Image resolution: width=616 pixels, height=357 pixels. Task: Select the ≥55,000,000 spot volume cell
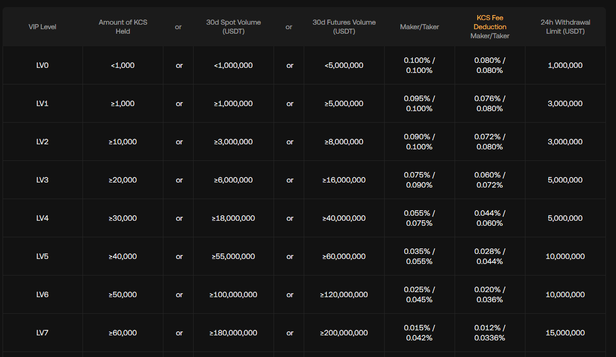click(x=233, y=256)
